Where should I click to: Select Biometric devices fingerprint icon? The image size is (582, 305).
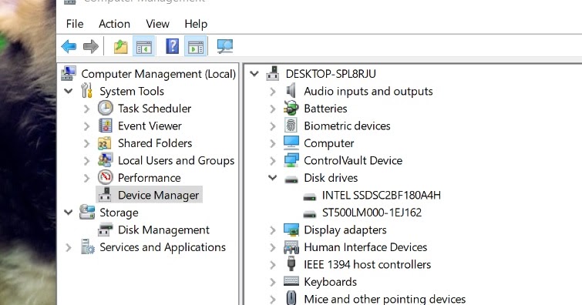pos(291,126)
